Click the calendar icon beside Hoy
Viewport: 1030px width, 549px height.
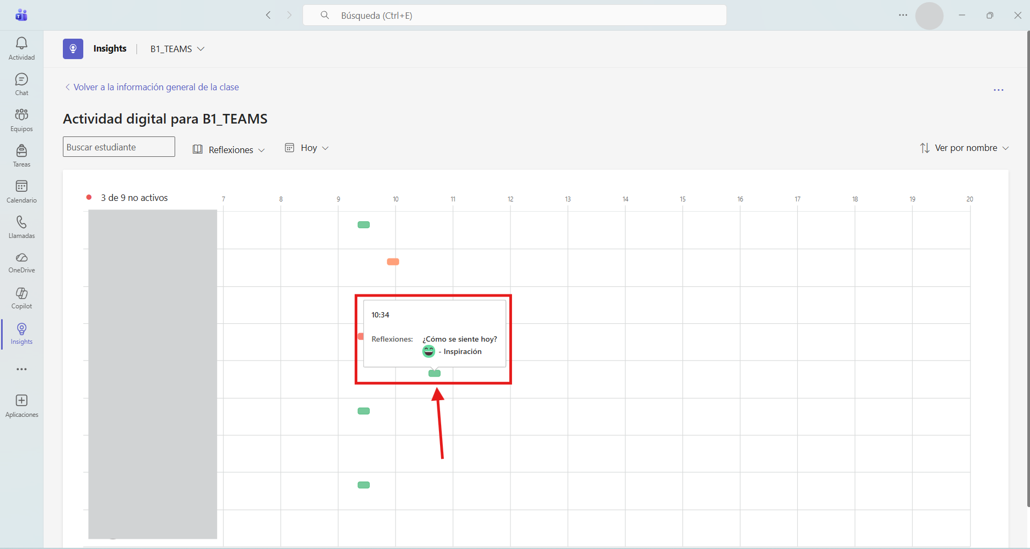[290, 148]
